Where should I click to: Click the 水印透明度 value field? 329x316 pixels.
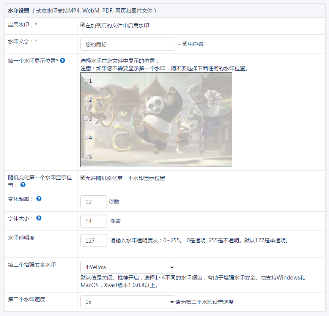94,240
